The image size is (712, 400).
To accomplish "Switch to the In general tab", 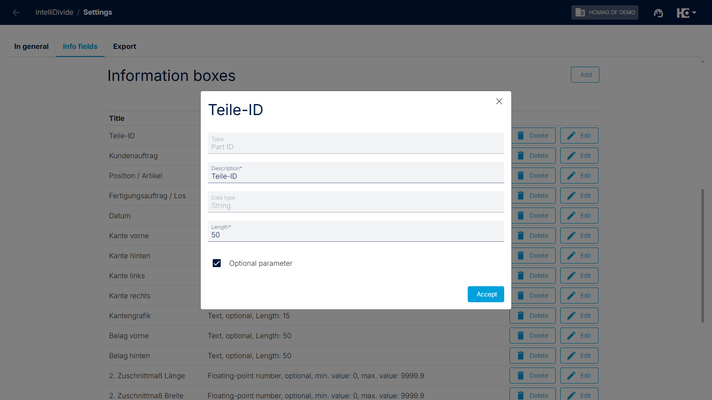I will [31, 46].
